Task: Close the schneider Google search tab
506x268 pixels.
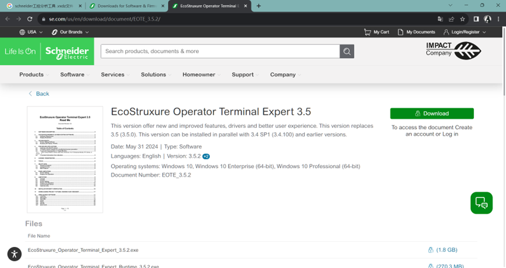Action: [80, 6]
